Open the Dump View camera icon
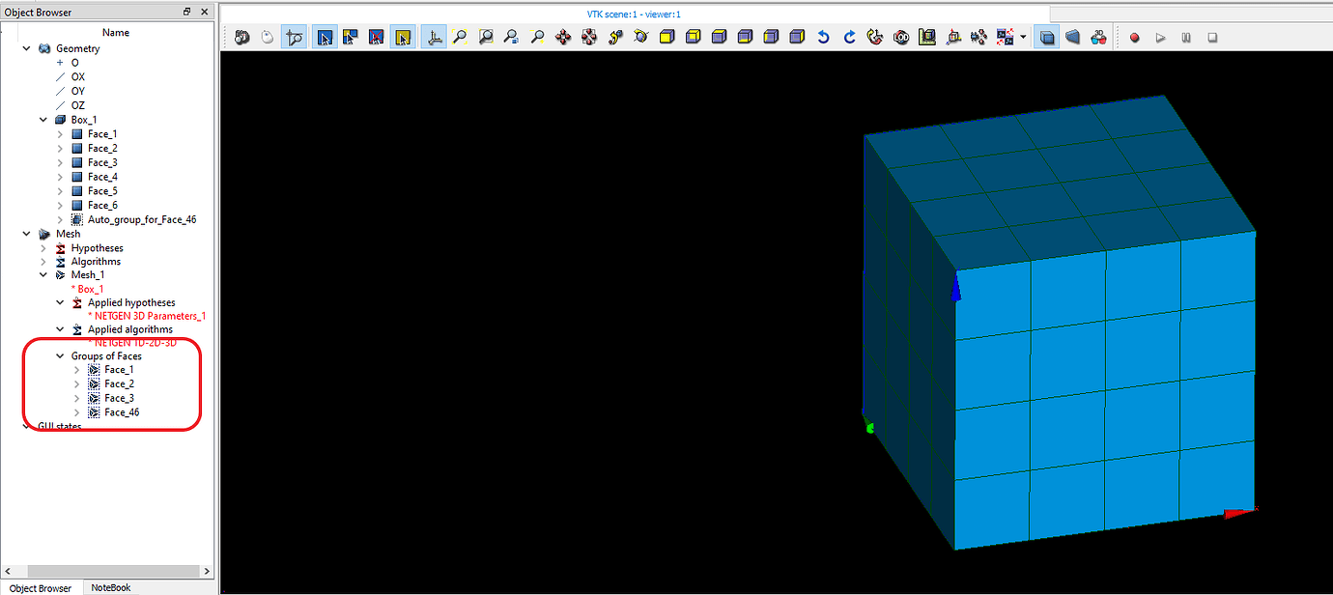1333x595 pixels. tap(240, 37)
